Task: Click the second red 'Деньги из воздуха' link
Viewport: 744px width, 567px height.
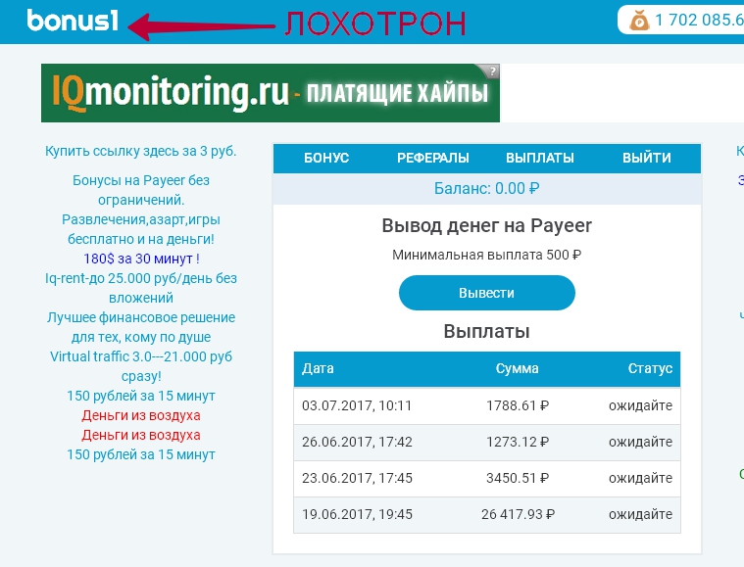Action: pyautogui.click(x=141, y=435)
